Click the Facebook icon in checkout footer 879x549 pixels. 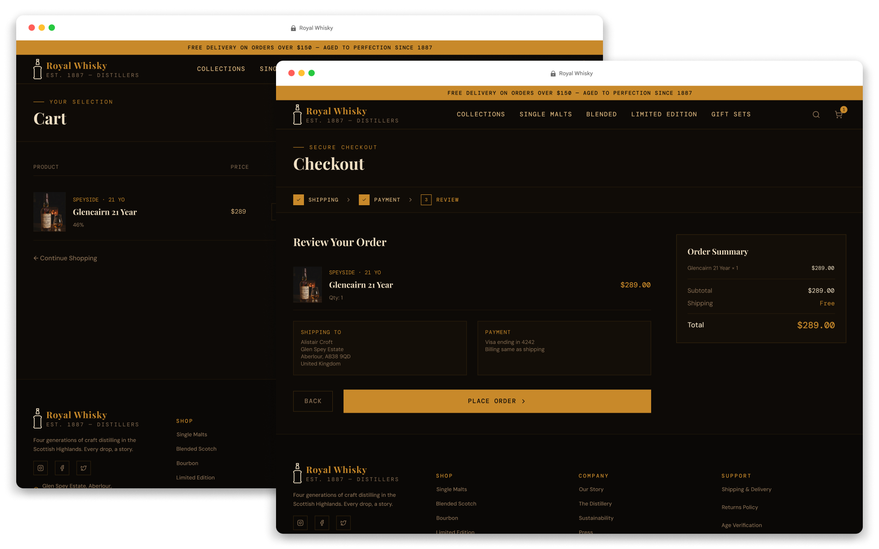322,523
